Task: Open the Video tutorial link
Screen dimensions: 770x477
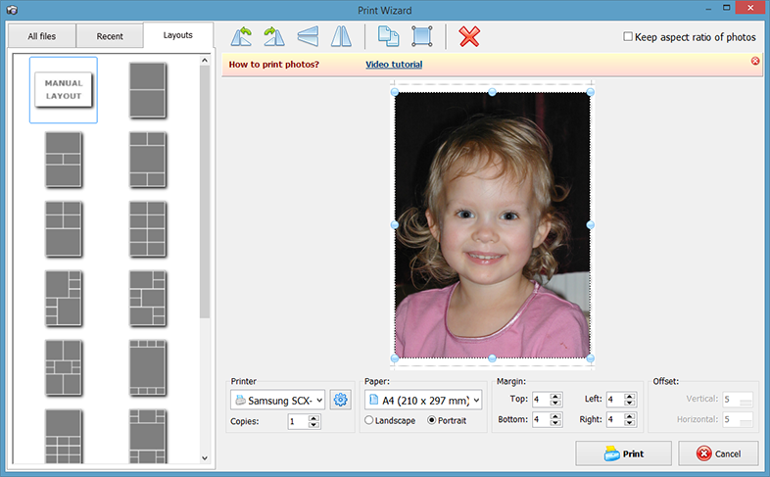Action: coord(394,65)
